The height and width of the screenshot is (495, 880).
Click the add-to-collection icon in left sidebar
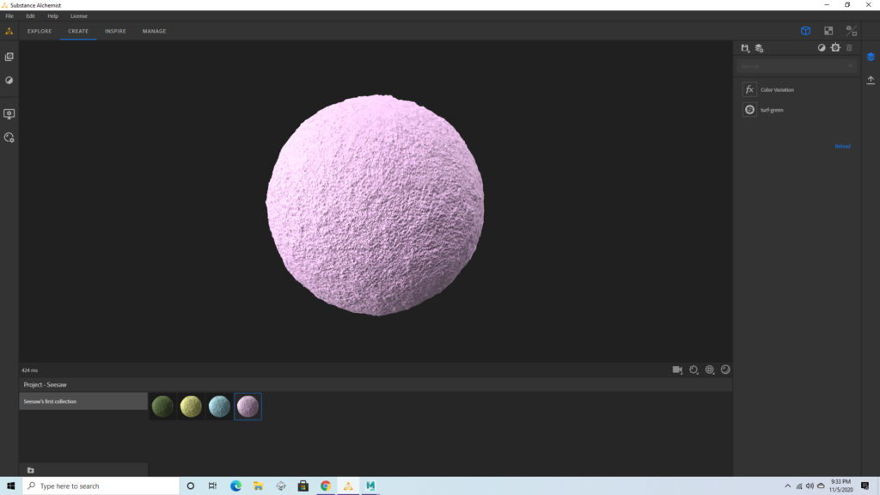[9, 57]
